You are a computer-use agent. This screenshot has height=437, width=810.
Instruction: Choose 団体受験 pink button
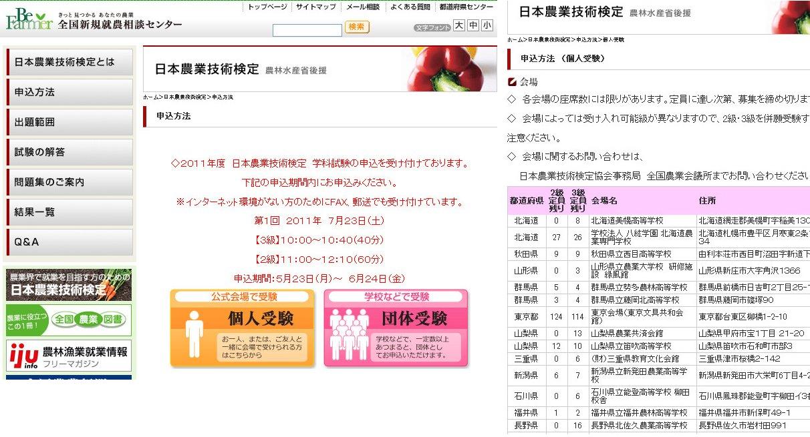click(x=396, y=328)
